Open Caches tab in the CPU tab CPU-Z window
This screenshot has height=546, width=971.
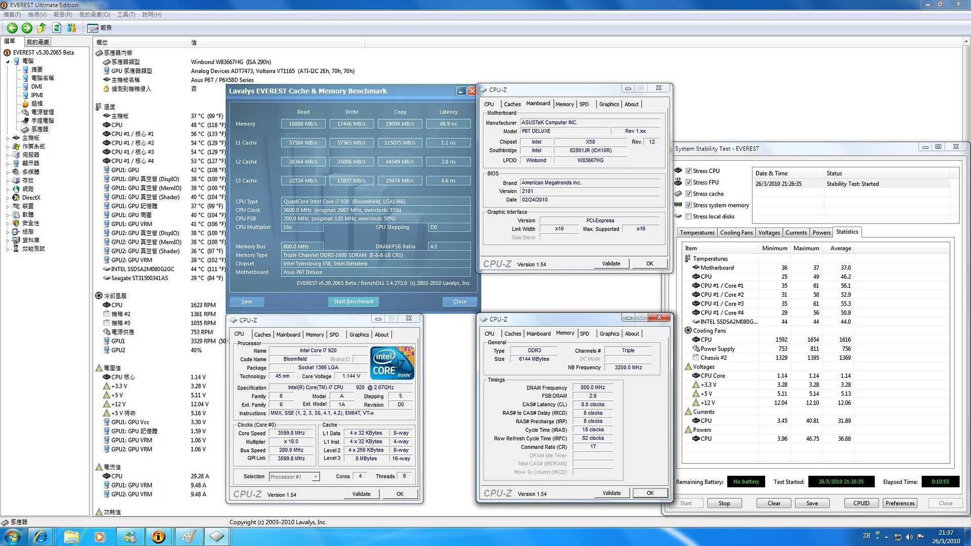262,335
